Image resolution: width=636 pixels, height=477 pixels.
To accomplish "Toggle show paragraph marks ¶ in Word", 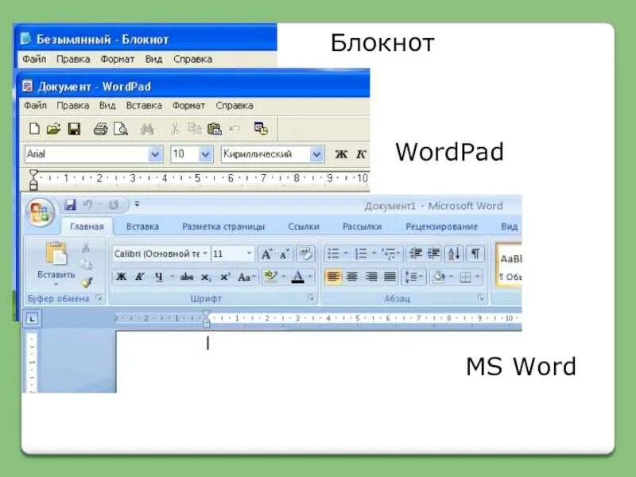I will (x=475, y=254).
